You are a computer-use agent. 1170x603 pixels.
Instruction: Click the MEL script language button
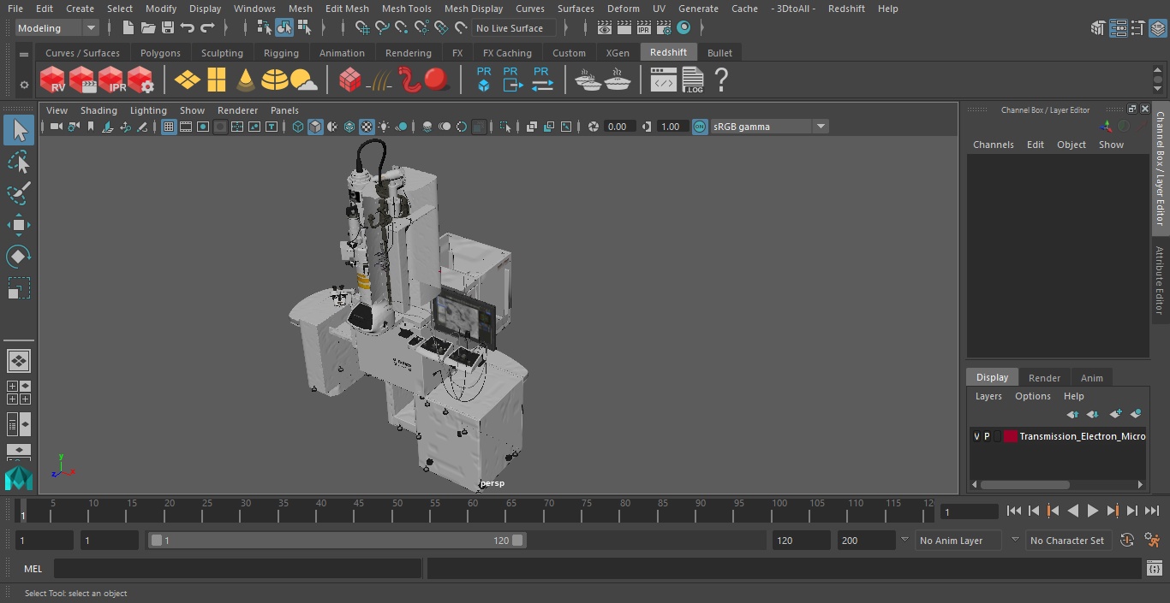pos(33,569)
